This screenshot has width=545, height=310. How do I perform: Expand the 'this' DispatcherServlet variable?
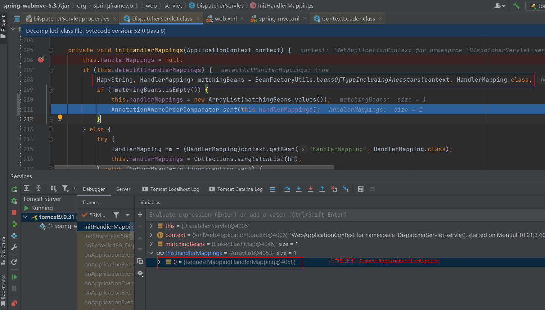(x=151, y=226)
